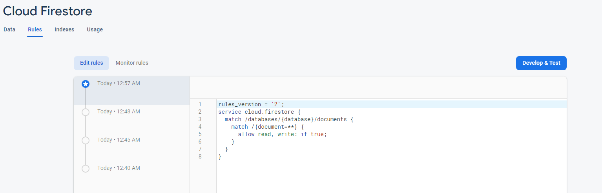Open the Usage tab
Image resolution: width=602 pixels, height=193 pixels.
pos(95,29)
